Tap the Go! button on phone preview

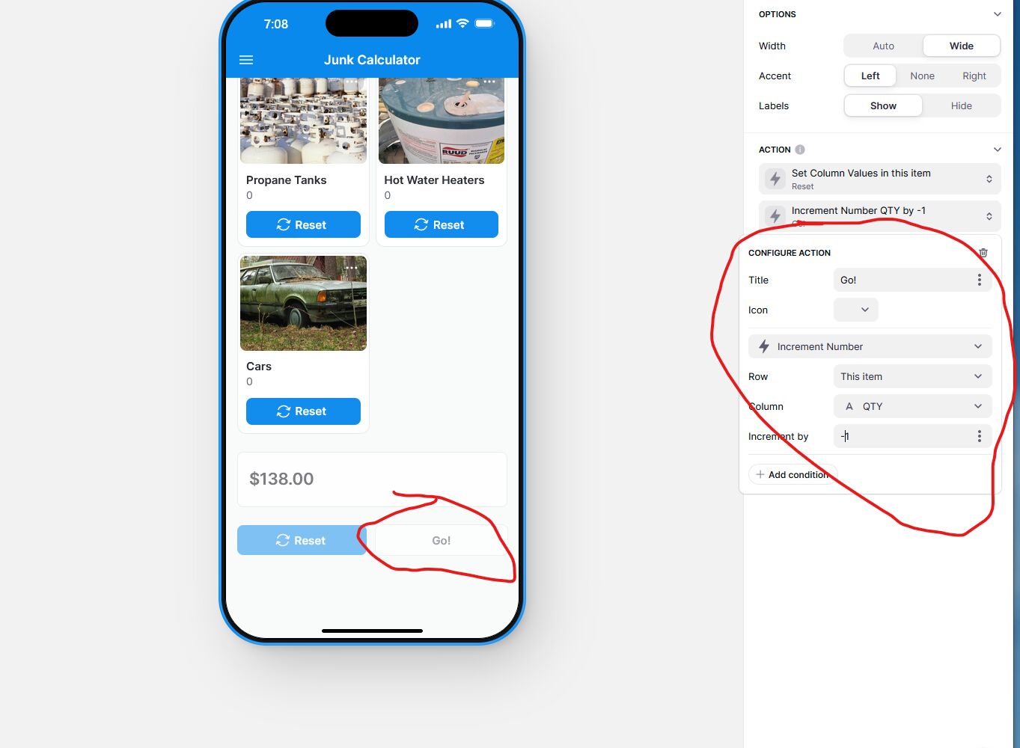[x=441, y=540]
